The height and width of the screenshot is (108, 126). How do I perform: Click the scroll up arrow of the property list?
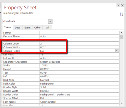[x=121, y=33]
